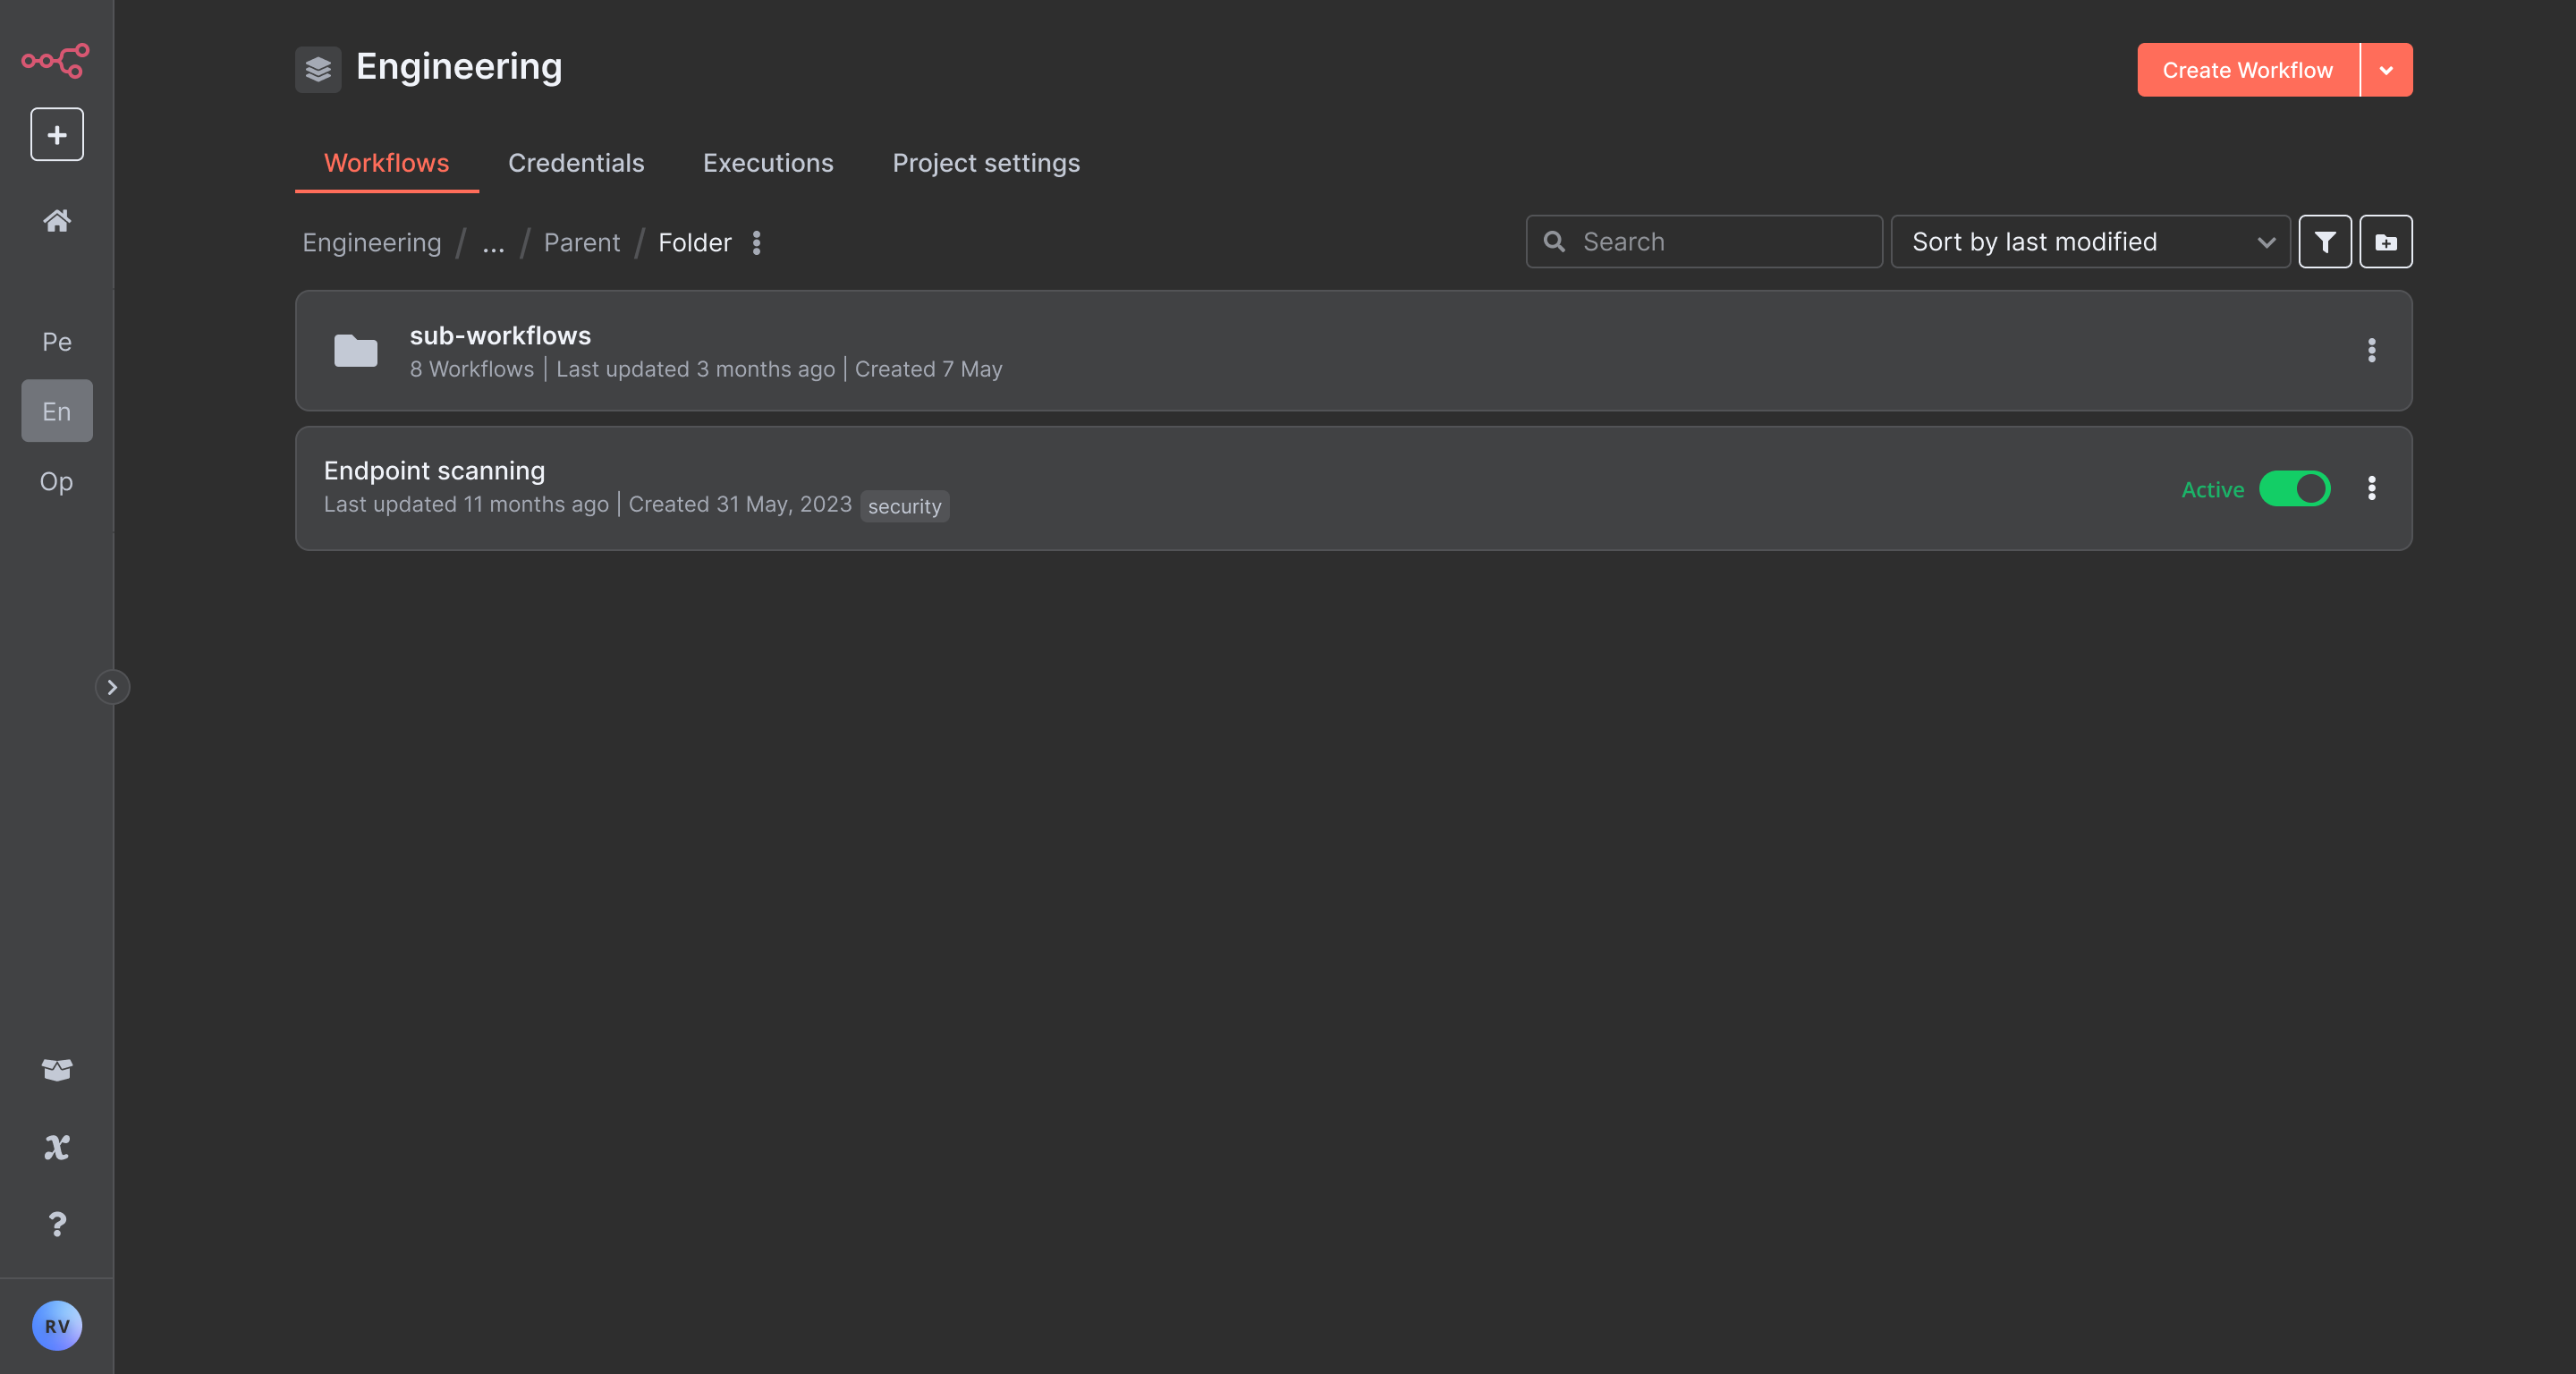The image size is (2576, 1374).
Task: Open the variables icon in sidebar
Action: click(x=57, y=1147)
